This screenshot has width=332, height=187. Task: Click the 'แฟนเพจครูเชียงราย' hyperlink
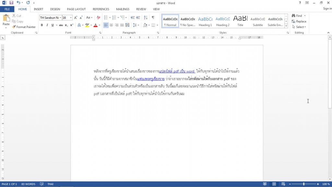point(151,79)
